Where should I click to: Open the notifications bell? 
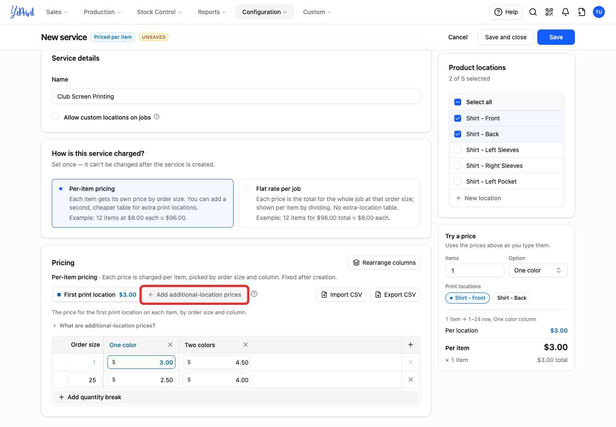tap(566, 12)
